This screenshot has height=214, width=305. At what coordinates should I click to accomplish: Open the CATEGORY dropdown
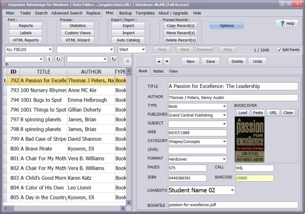pyautogui.click(x=225, y=142)
